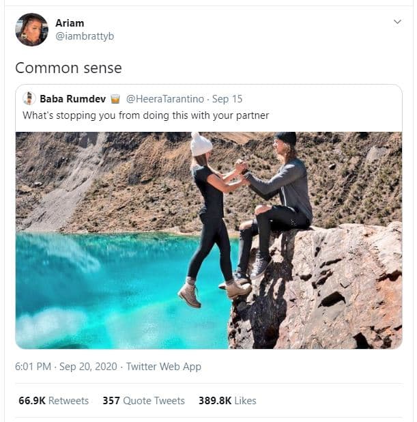
Task: Open the tweet options chevron menu
Action: tap(398, 23)
